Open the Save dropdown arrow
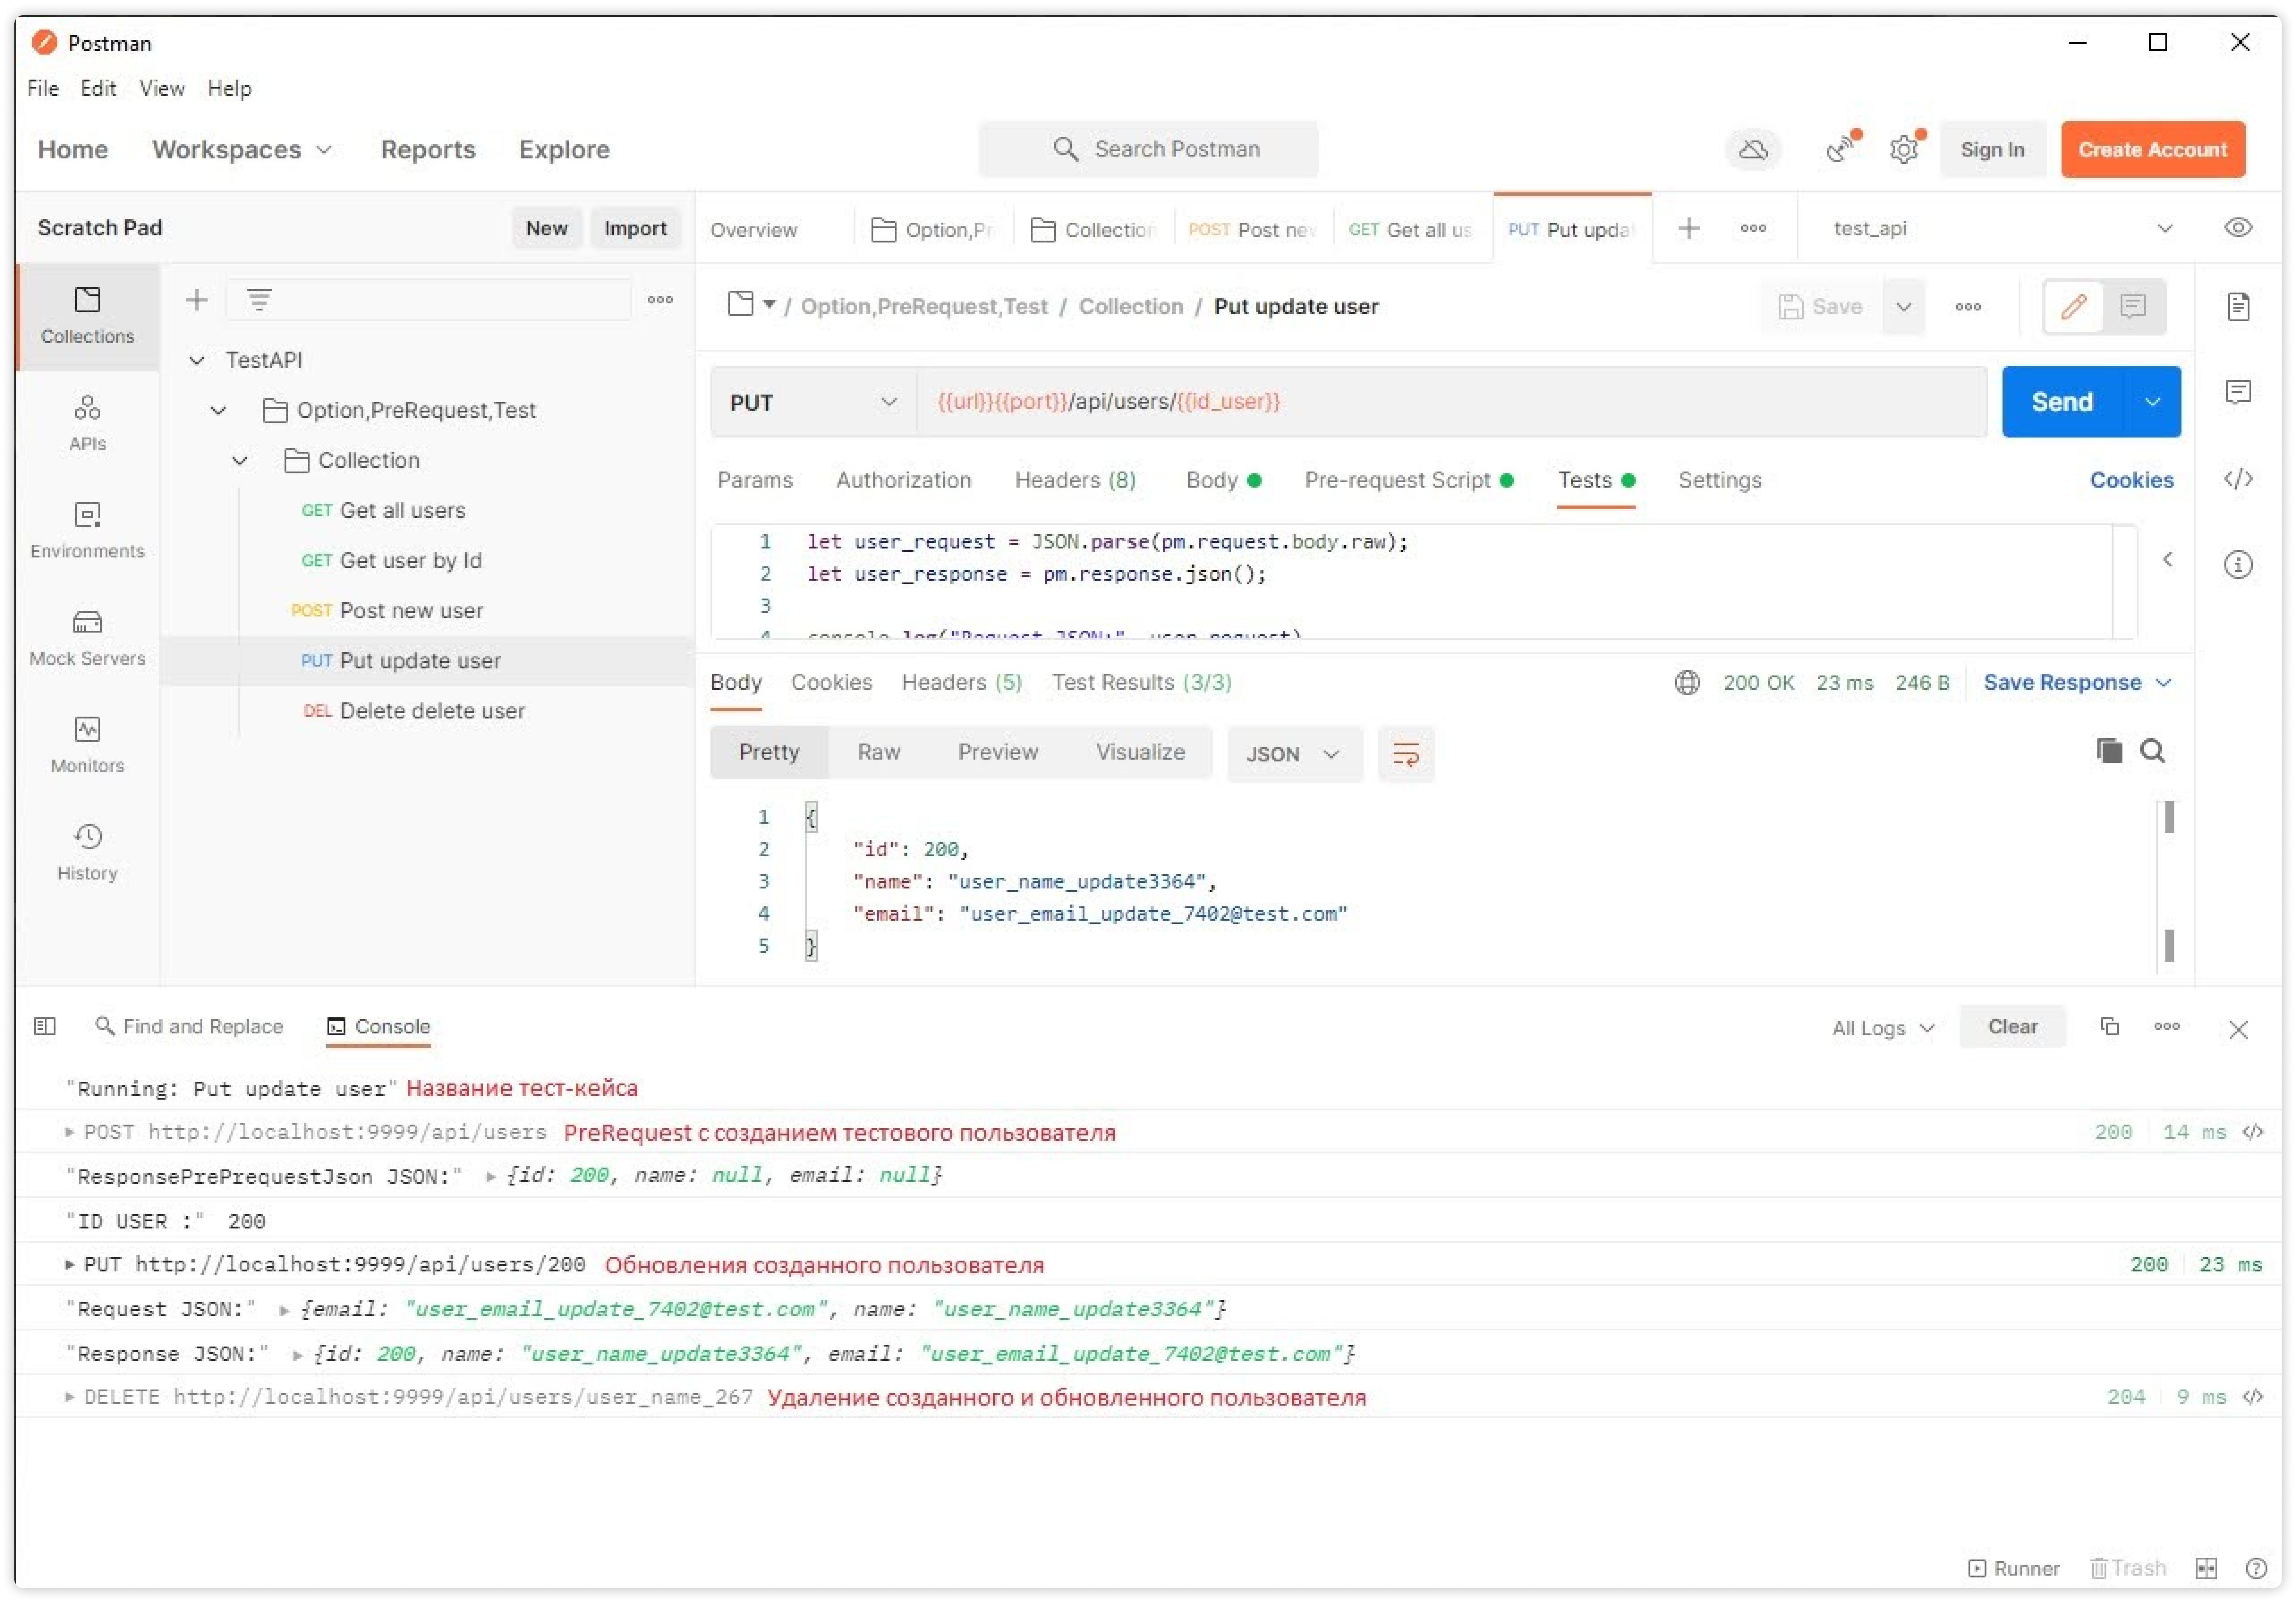2296x1602 pixels. point(1903,306)
